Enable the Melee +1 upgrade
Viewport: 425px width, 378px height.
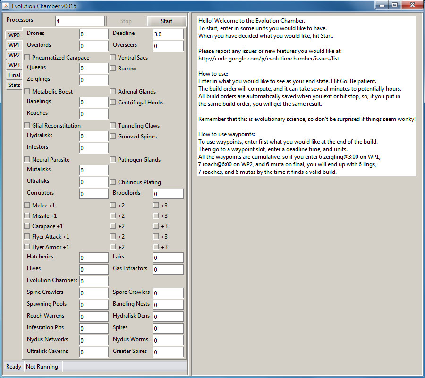[x=27, y=205]
